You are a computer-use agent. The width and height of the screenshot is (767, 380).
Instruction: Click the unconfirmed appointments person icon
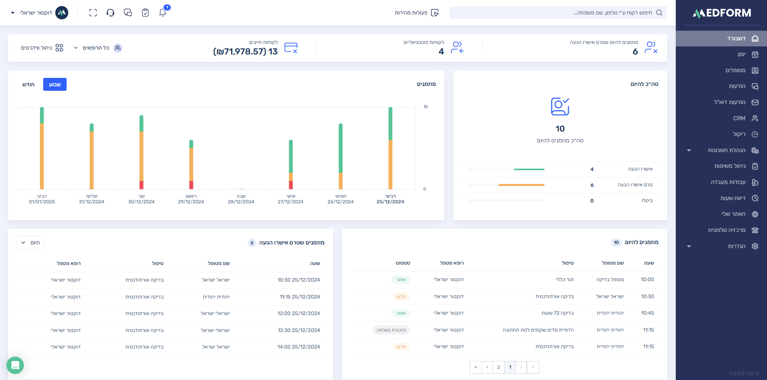(x=651, y=47)
